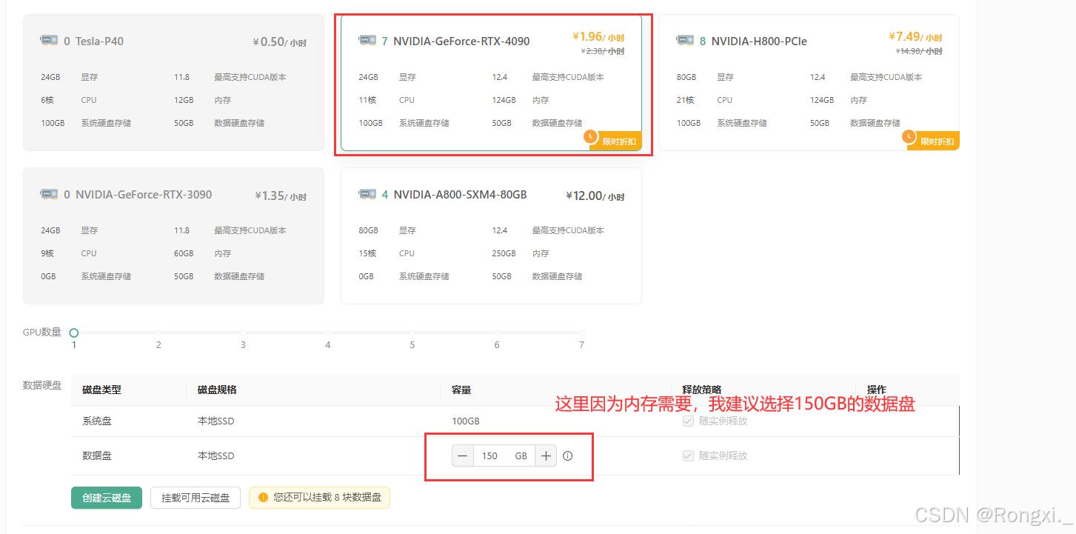
Task: Click 本地SSD in the 数据盘 row
Action: 216,455
